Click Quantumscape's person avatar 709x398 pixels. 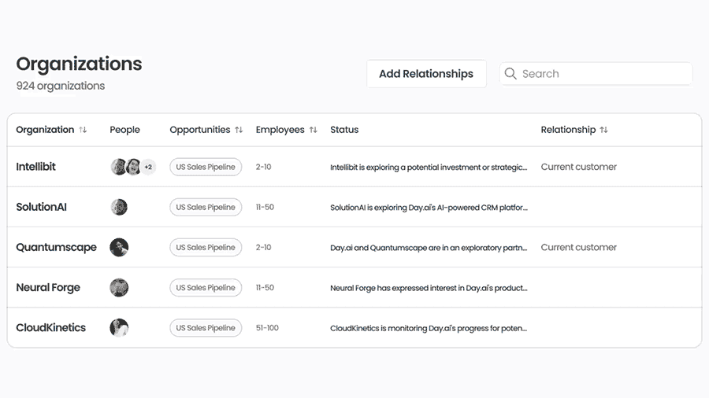click(x=119, y=247)
